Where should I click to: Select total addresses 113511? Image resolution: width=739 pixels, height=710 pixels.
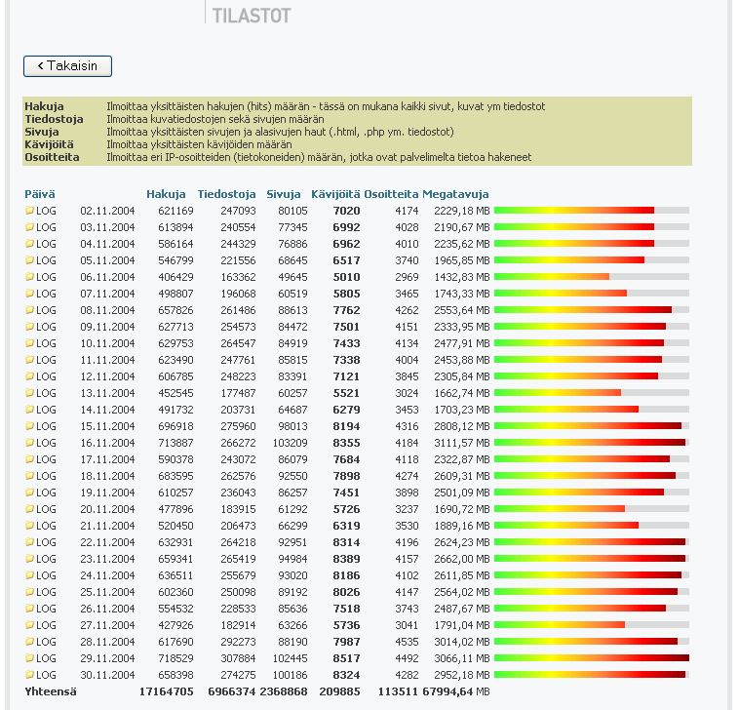[398, 691]
